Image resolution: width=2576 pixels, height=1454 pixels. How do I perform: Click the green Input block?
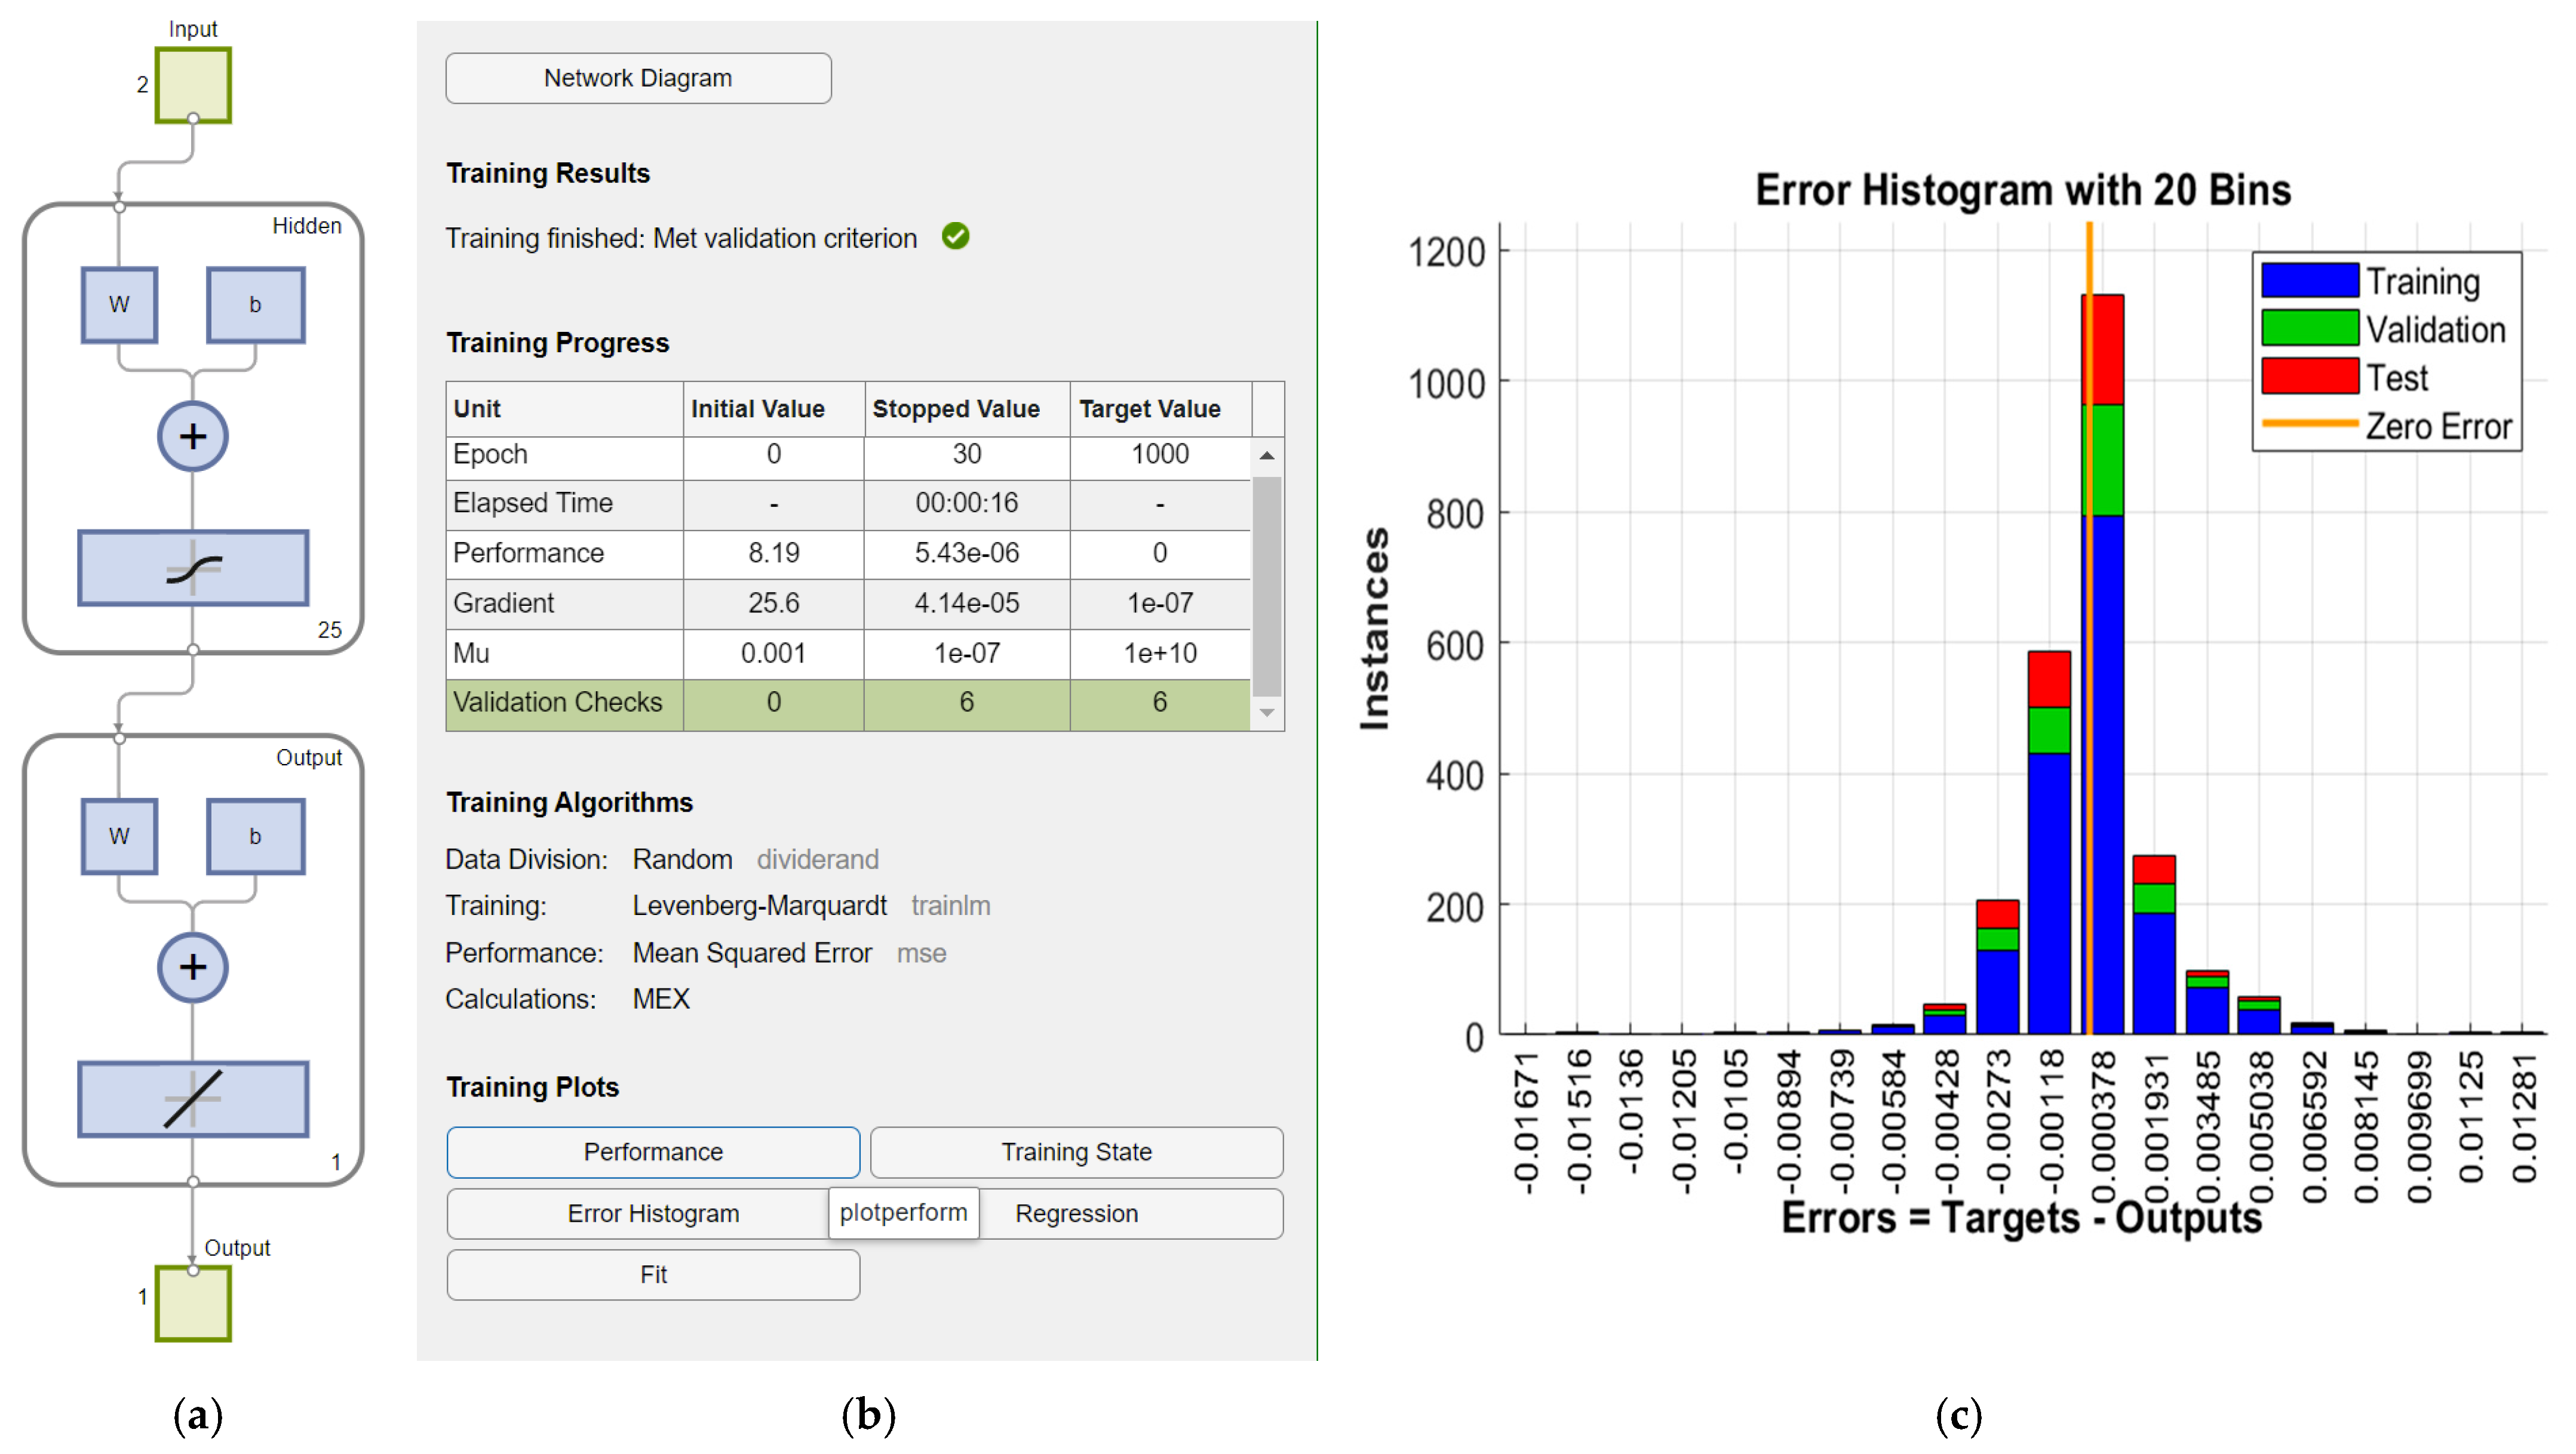[x=193, y=86]
